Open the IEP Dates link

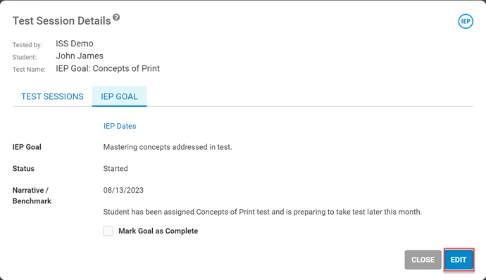coord(120,126)
